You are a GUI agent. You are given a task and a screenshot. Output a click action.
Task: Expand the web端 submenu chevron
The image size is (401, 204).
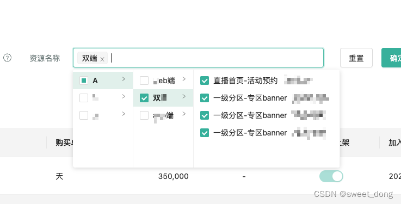(184, 79)
